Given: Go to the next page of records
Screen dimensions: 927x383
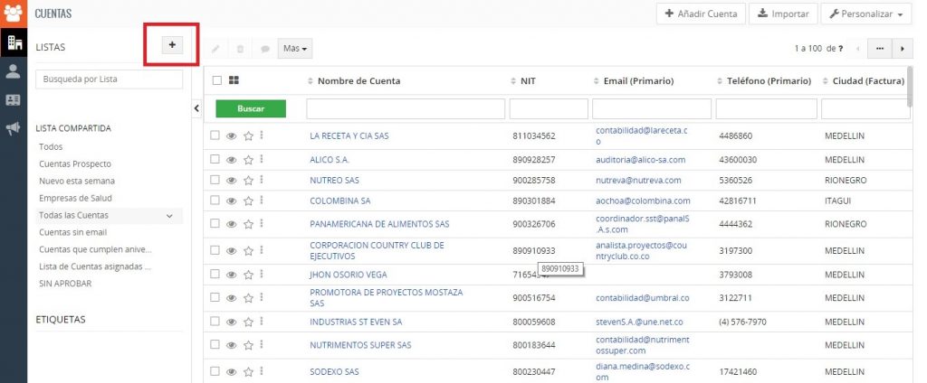Looking at the screenshot, I should [902, 48].
